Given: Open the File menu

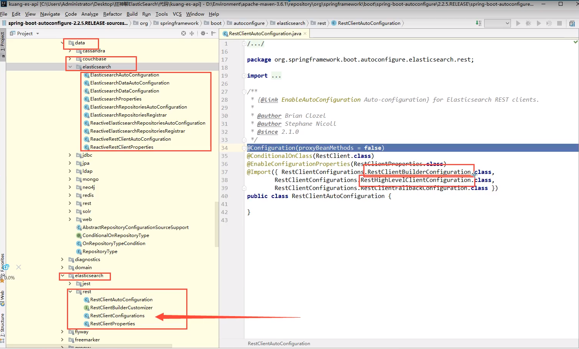Looking at the screenshot, I should 3,14.
